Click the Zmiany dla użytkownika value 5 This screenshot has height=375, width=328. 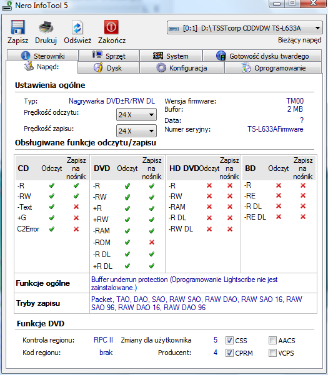click(216, 340)
